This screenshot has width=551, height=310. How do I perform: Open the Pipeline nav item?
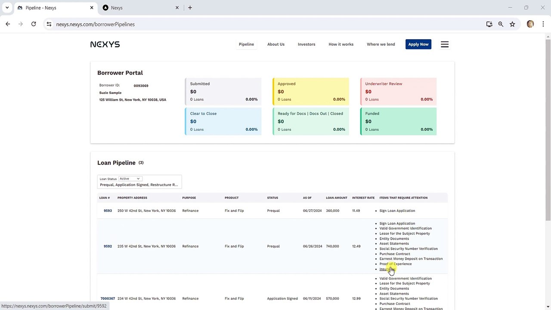[x=246, y=44]
